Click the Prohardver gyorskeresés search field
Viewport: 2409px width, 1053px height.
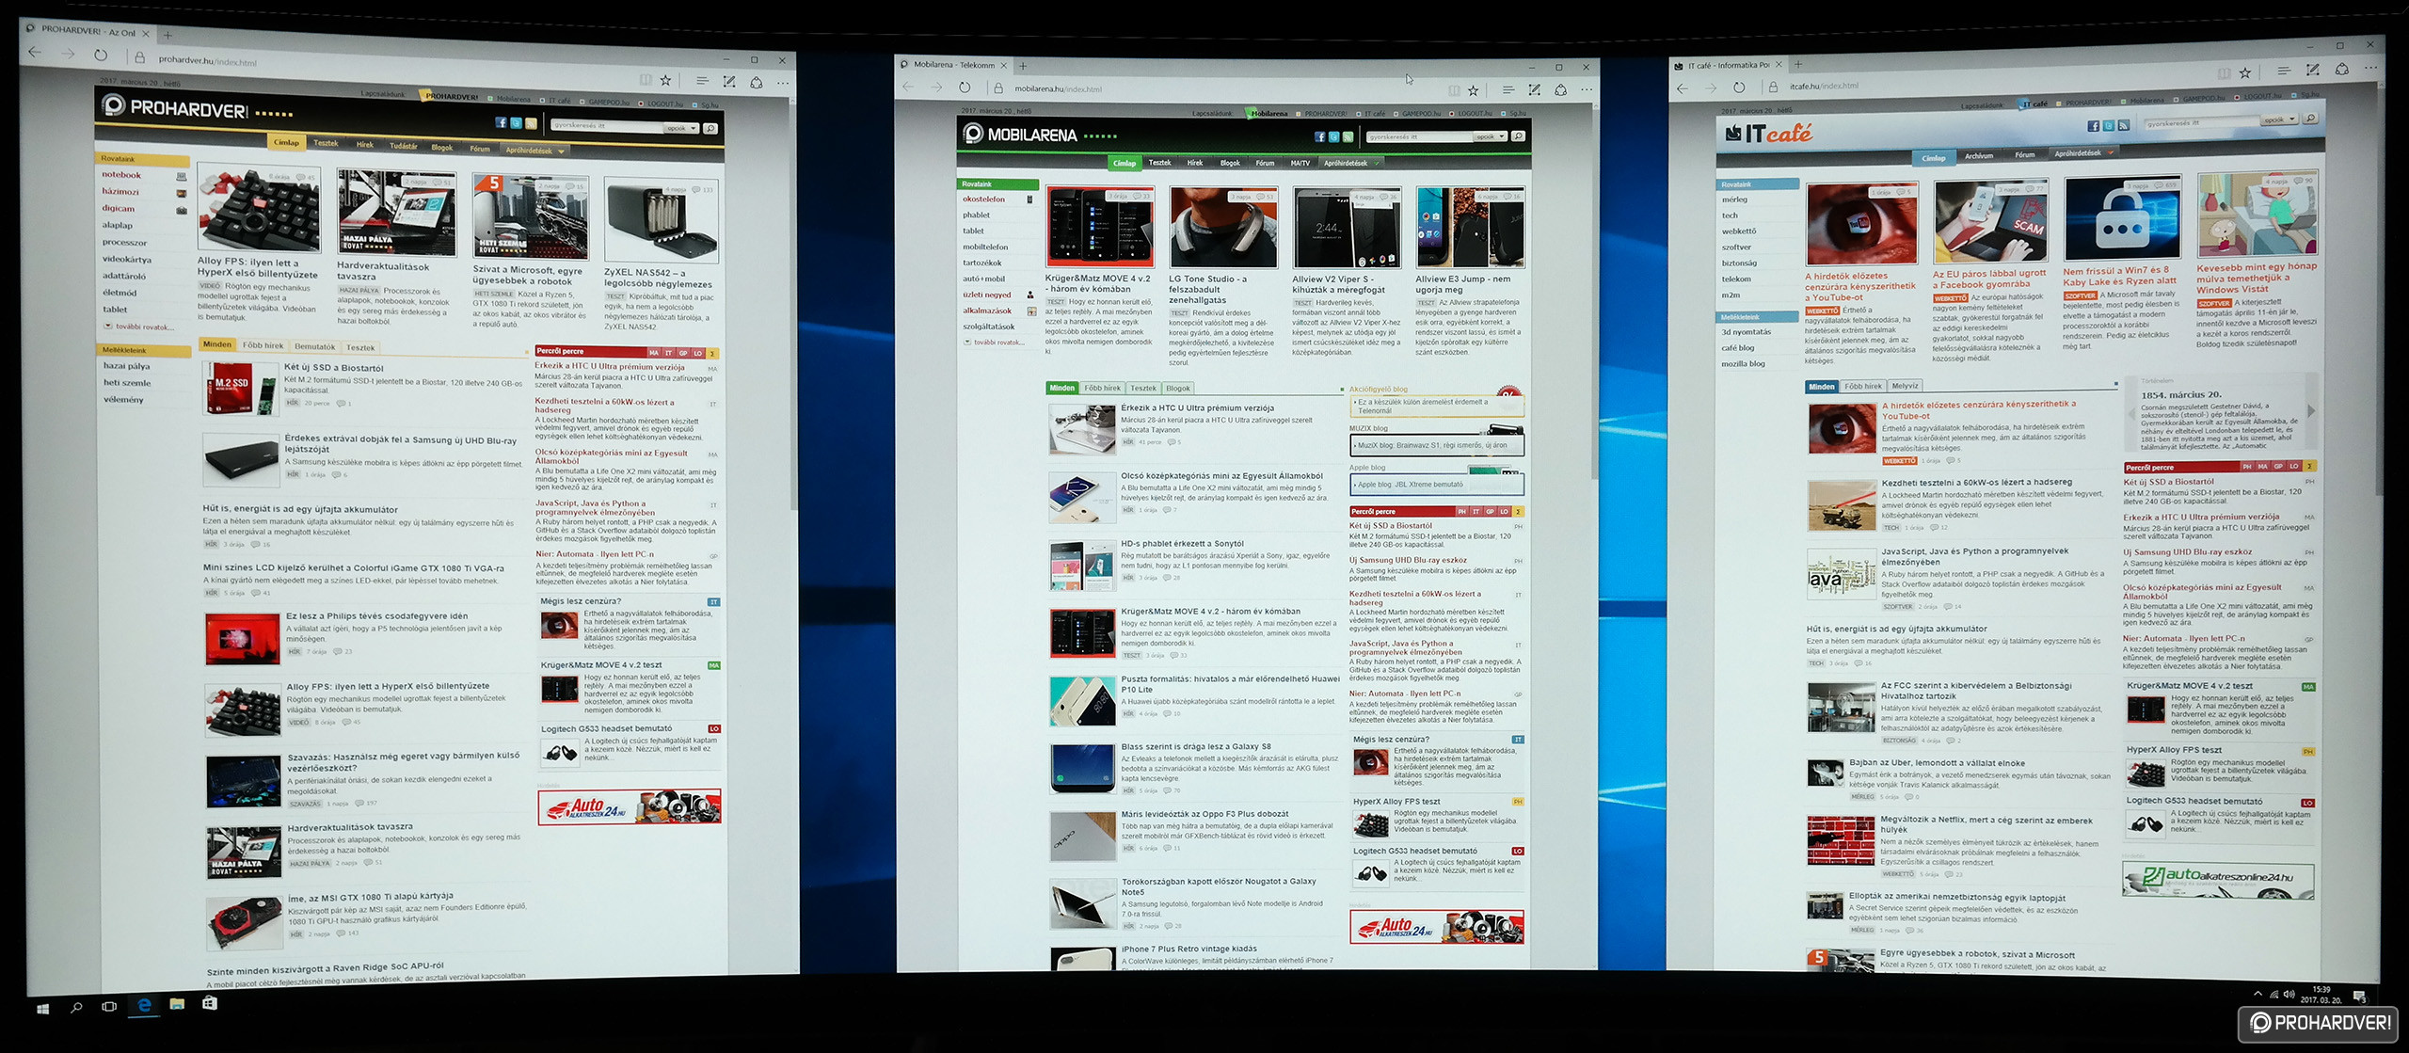point(606,126)
